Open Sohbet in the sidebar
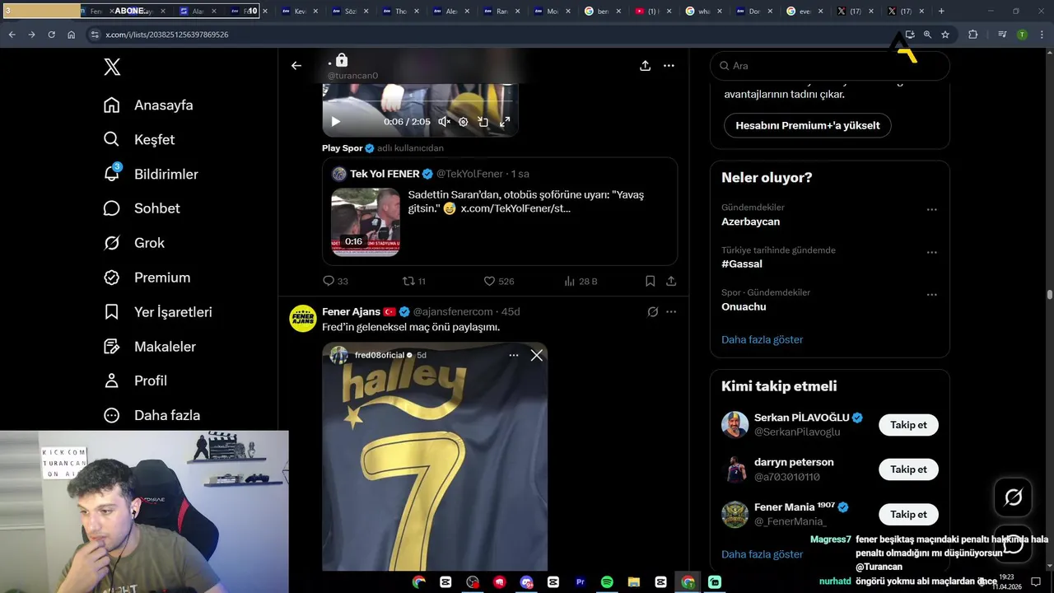 (142, 208)
